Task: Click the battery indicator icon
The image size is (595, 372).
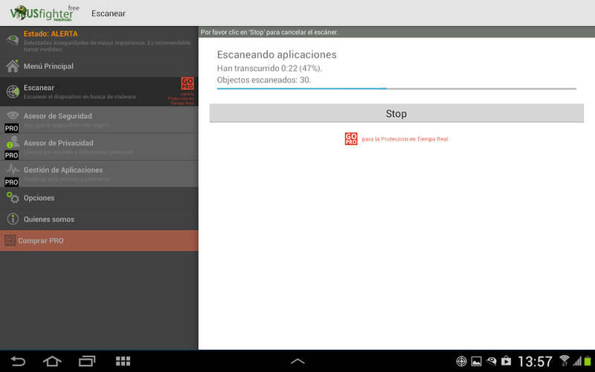Action: coord(588,361)
